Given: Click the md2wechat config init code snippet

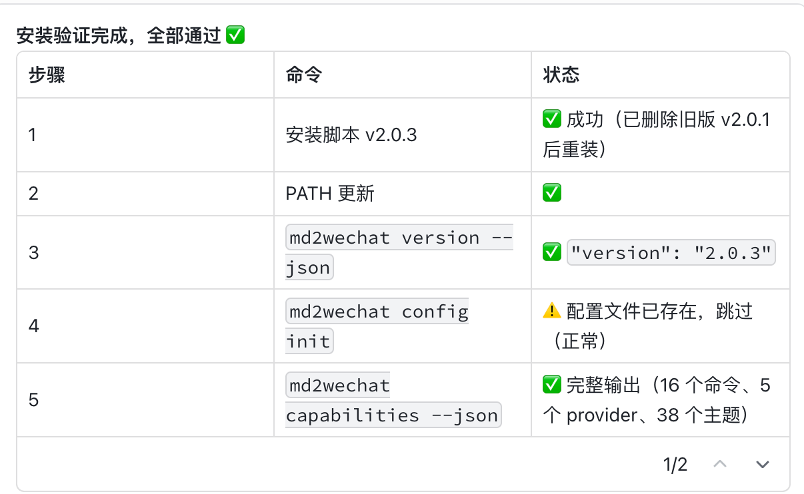Looking at the screenshot, I should click(x=377, y=326).
